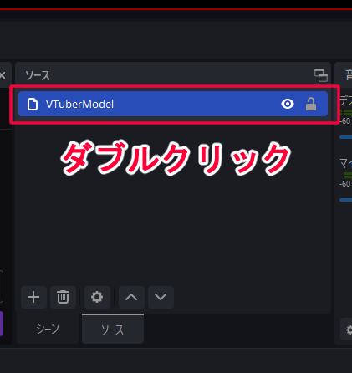The width and height of the screenshot is (352, 373).
Task: Close the scenes dock with the X
Action: click(x=3, y=75)
